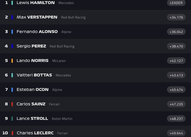The width and height of the screenshot is (191, 137).
Task: Open Lance Stroll's result row
Action: coord(32,119)
